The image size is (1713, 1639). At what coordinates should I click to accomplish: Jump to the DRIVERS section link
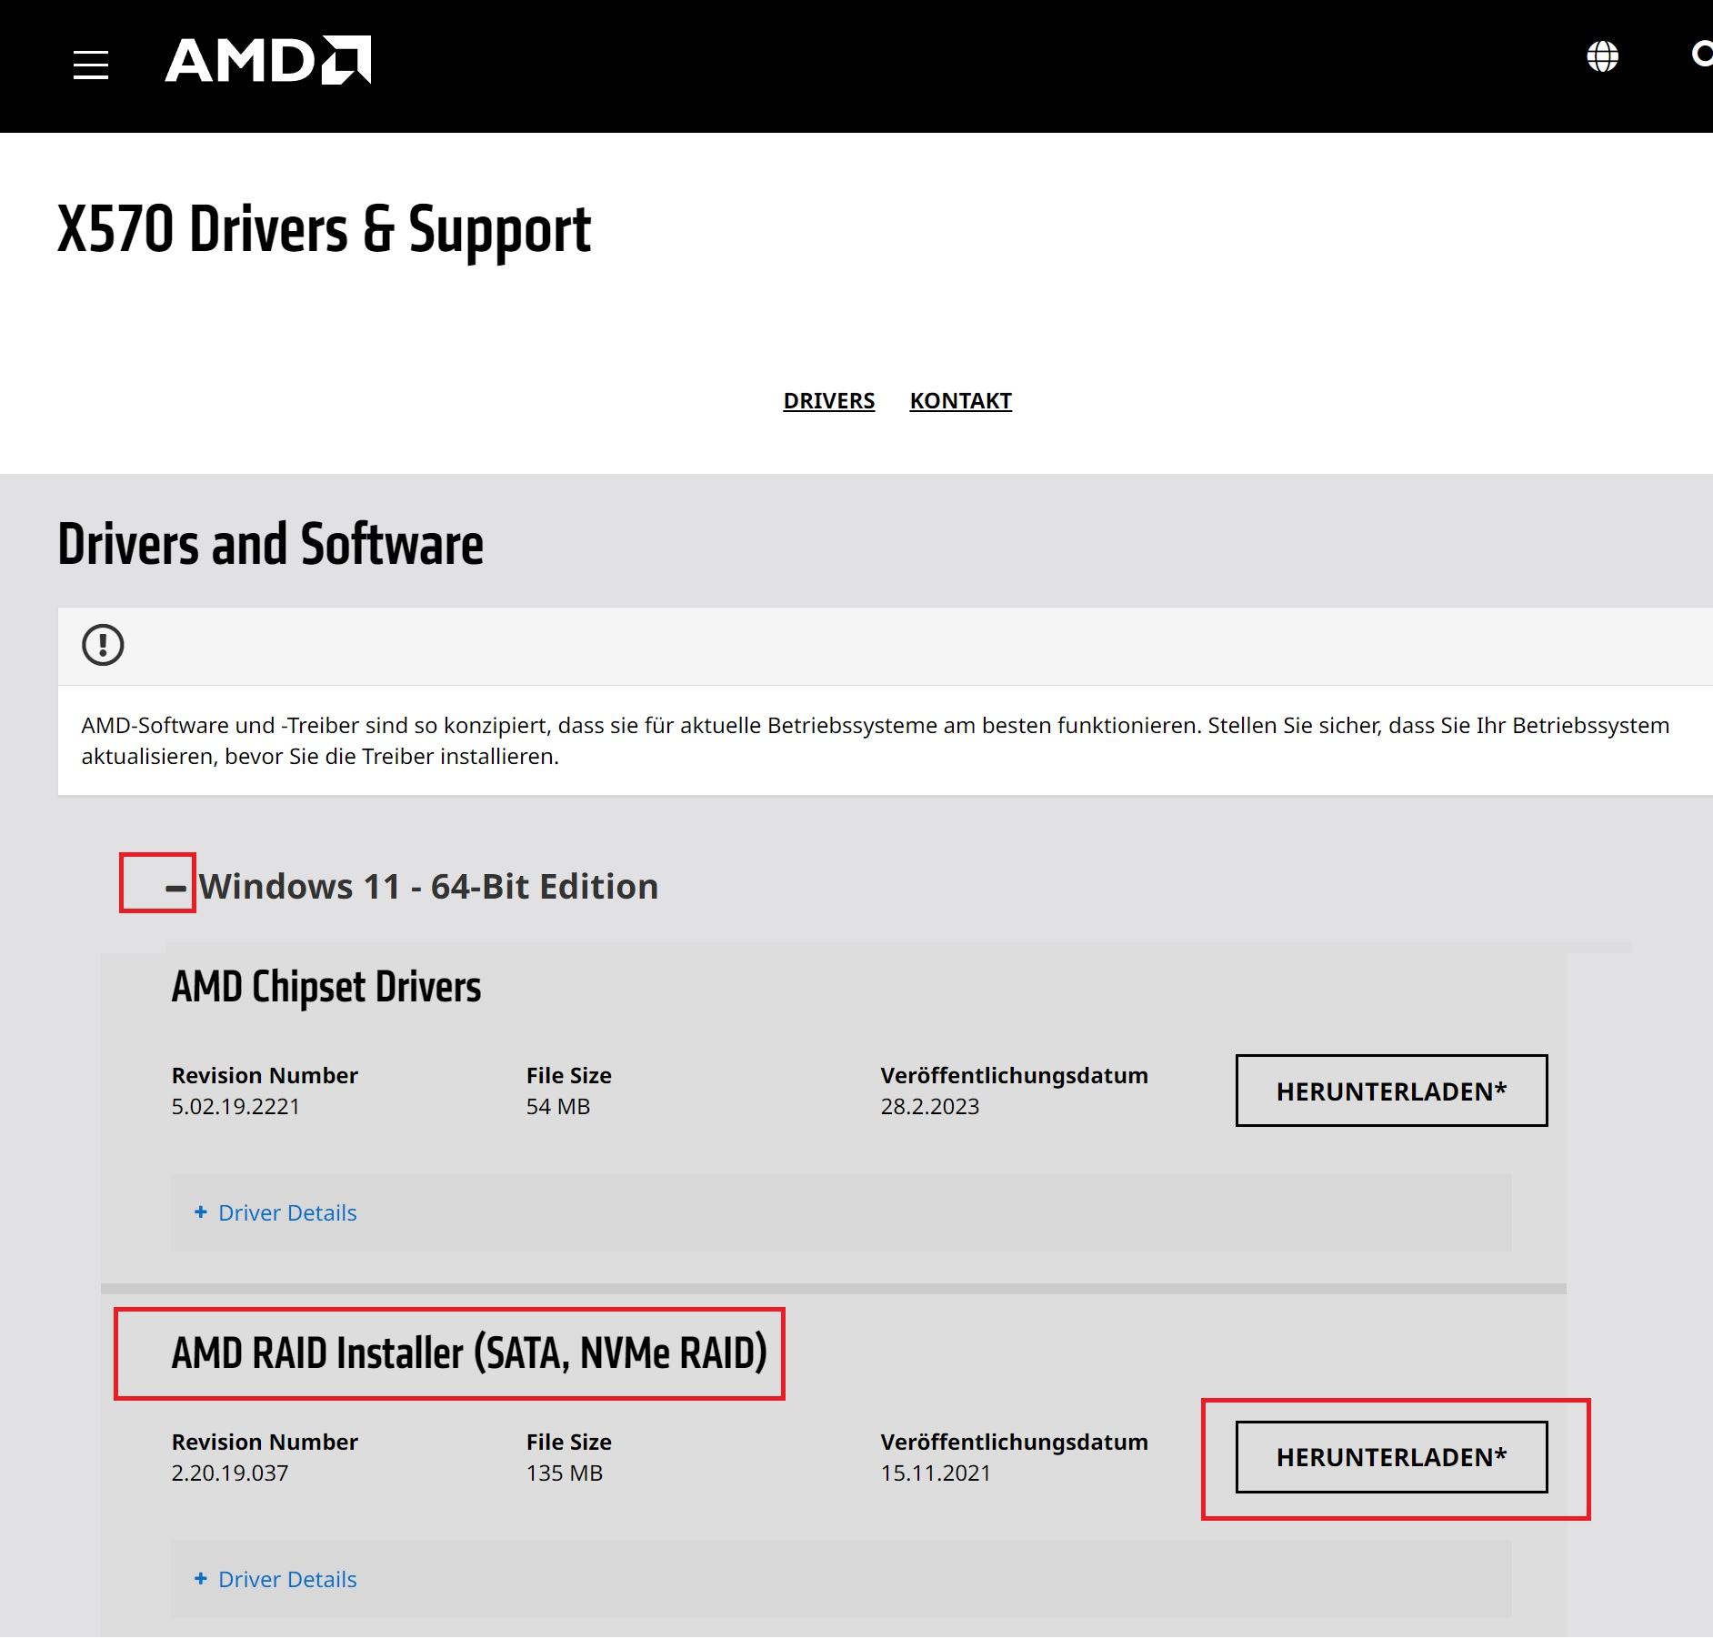click(x=828, y=400)
